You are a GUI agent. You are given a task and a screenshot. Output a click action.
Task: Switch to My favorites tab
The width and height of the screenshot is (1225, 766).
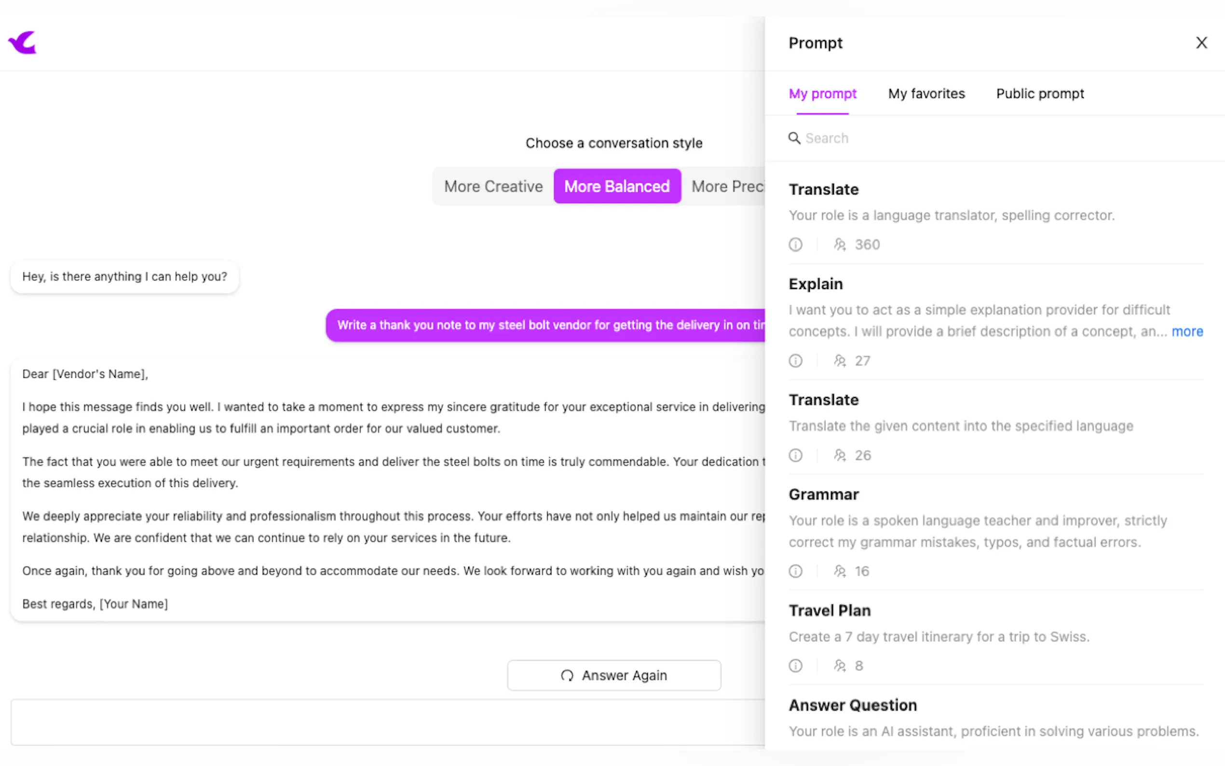[926, 94]
